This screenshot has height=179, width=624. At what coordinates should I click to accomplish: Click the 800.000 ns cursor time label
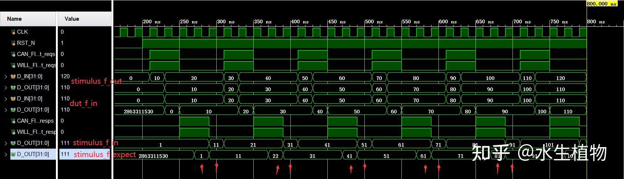pos(602,4)
